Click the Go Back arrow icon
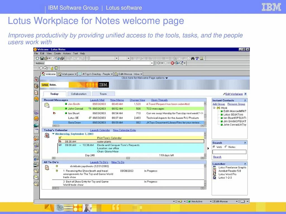Viewport: 286px width, 214px height. pyautogui.click(x=159, y=63)
